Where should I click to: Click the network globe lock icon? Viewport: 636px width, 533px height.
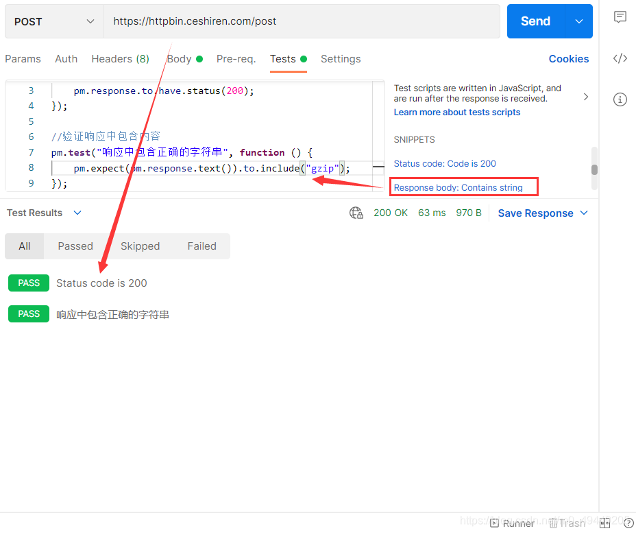[x=356, y=213]
